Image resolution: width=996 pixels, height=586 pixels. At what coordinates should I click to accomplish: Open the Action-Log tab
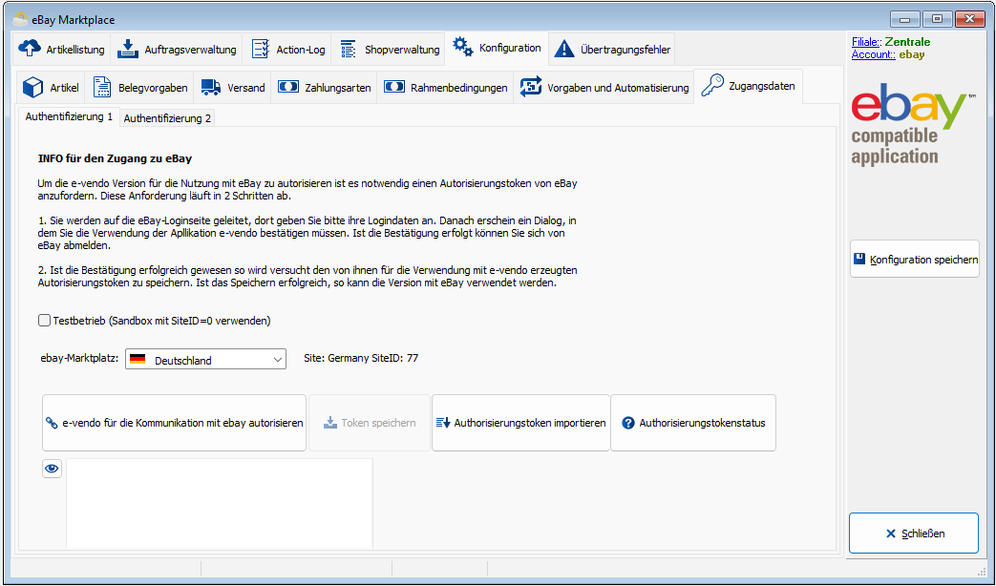click(287, 50)
